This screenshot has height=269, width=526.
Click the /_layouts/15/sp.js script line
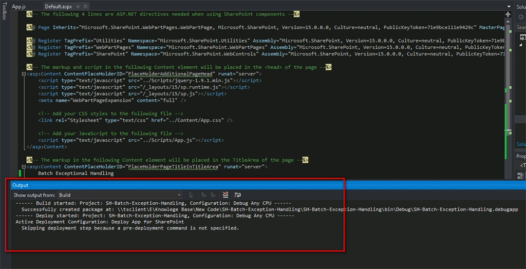pyautogui.click(x=133, y=94)
